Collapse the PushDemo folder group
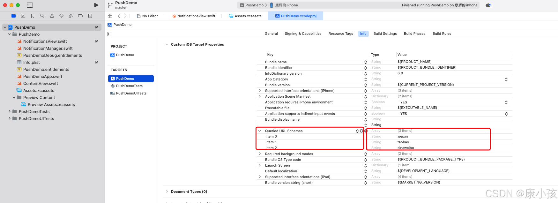 [x=10, y=34]
